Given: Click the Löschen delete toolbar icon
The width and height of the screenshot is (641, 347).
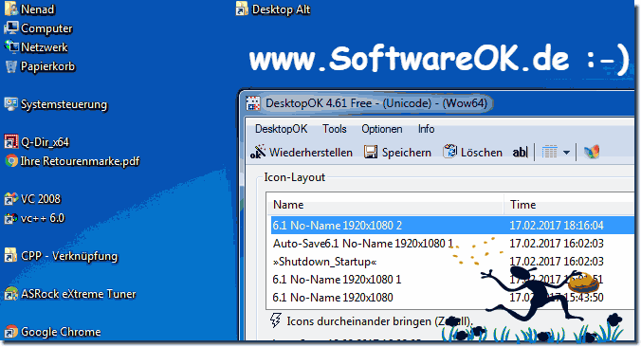Looking at the screenshot, I should [450, 152].
